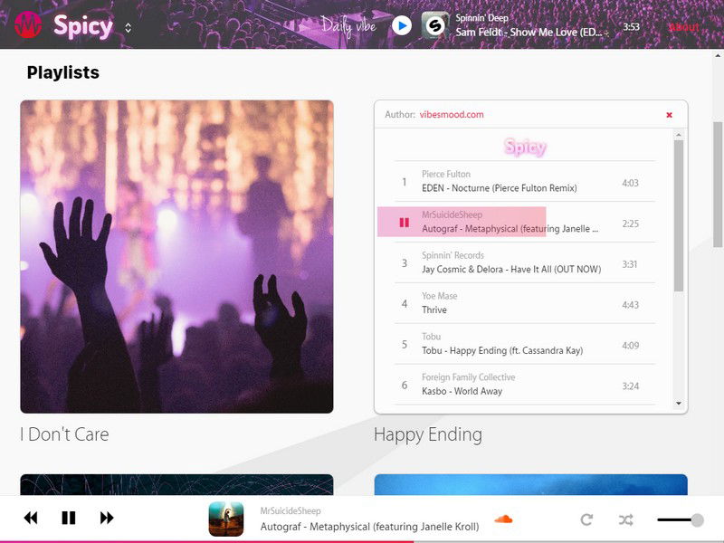Click the Pierce Fulton artist name
724x543 pixels.
pyautogui.click(x=446, y=174)
